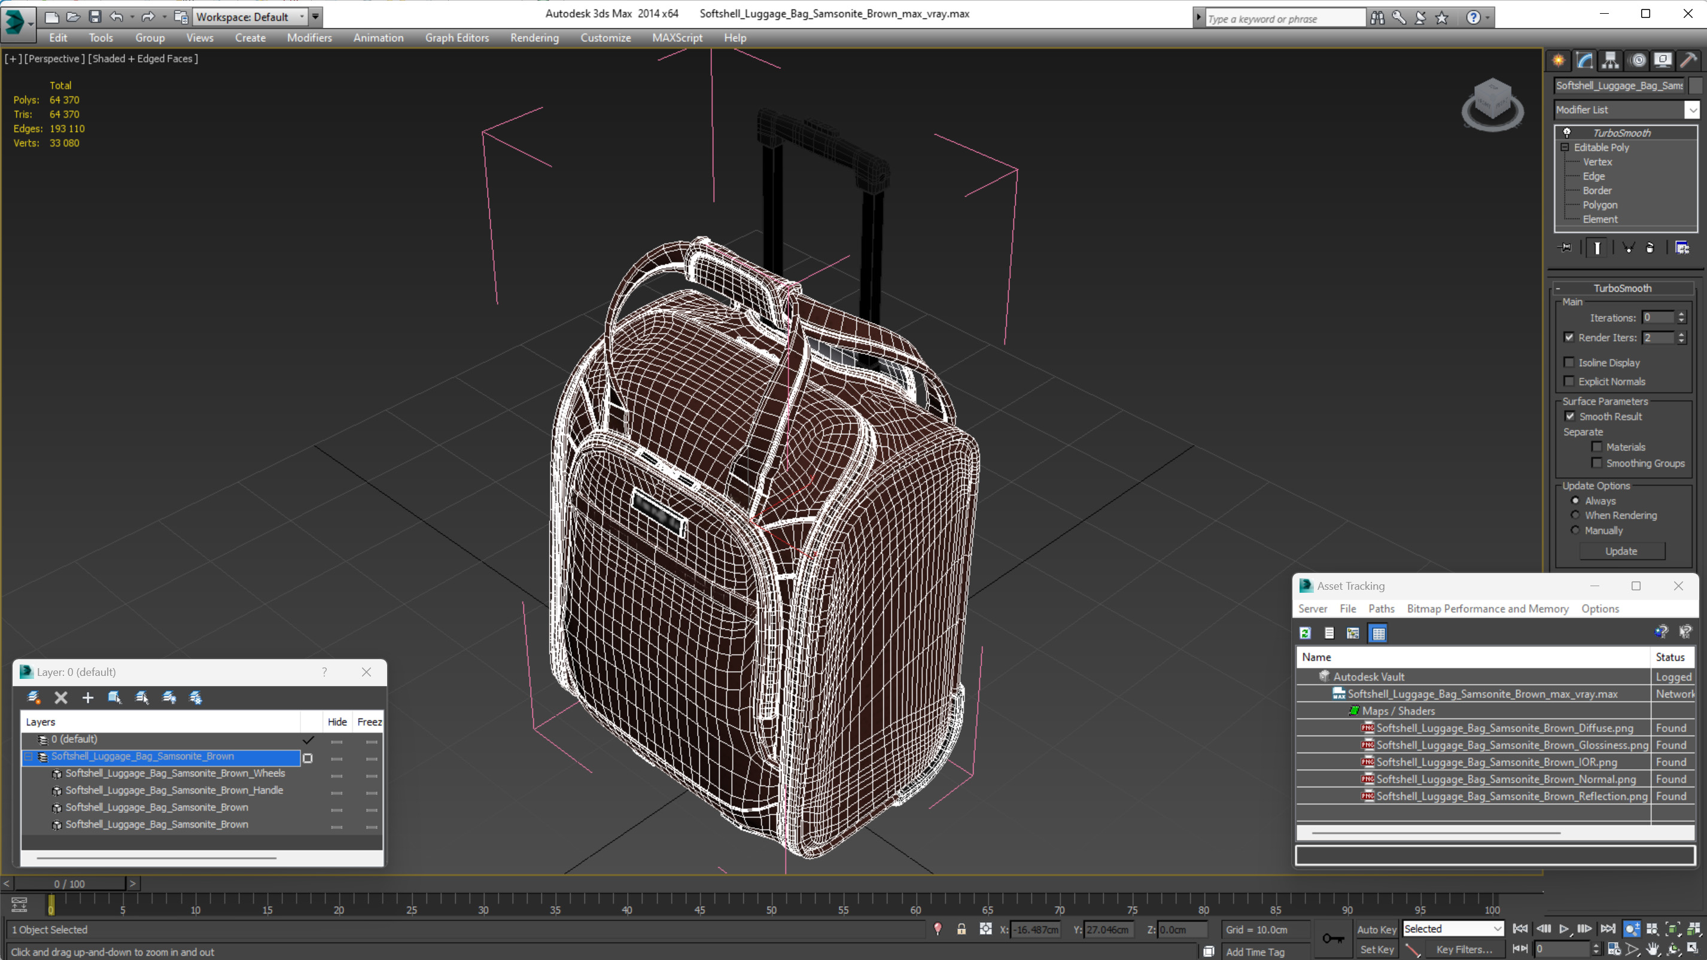This screenshot has width=1707, height=960.
Task: Collapse Softshell_Luggage_Bag_Samsonite_Brown layer tree
Action: click(x=29, y=756)
